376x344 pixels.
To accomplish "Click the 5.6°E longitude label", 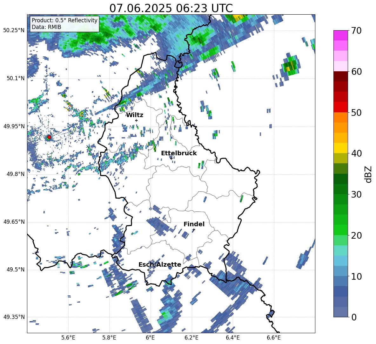I will pos(68,338).
